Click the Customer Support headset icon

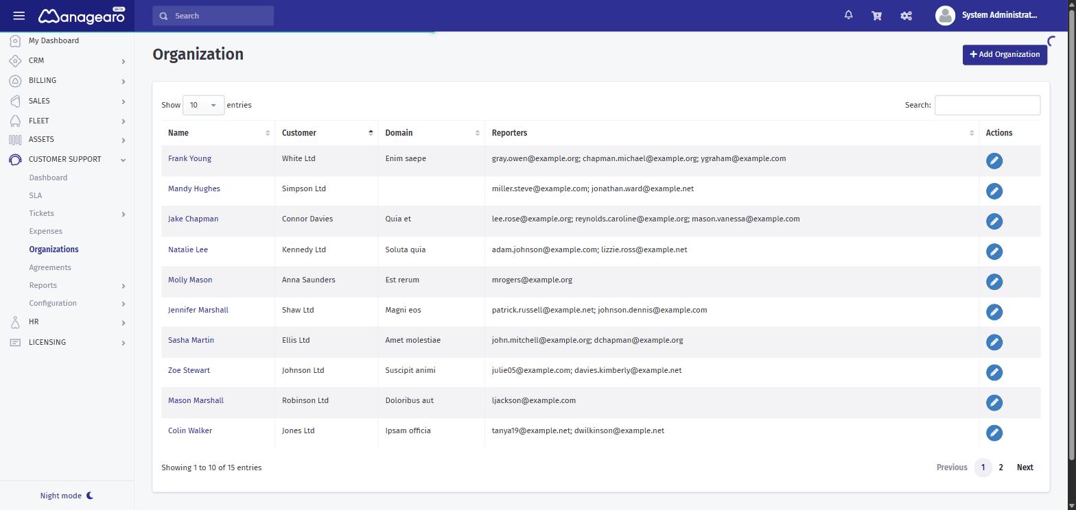(x=15, y=160)
